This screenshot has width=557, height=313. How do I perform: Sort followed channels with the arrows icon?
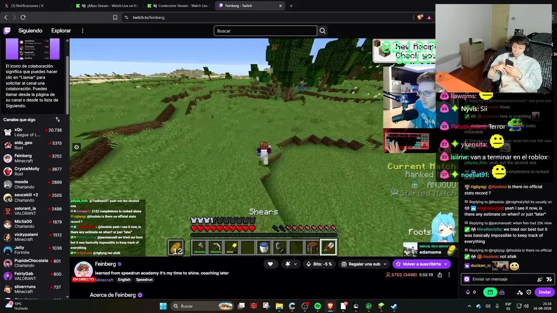tap(57, 120)
